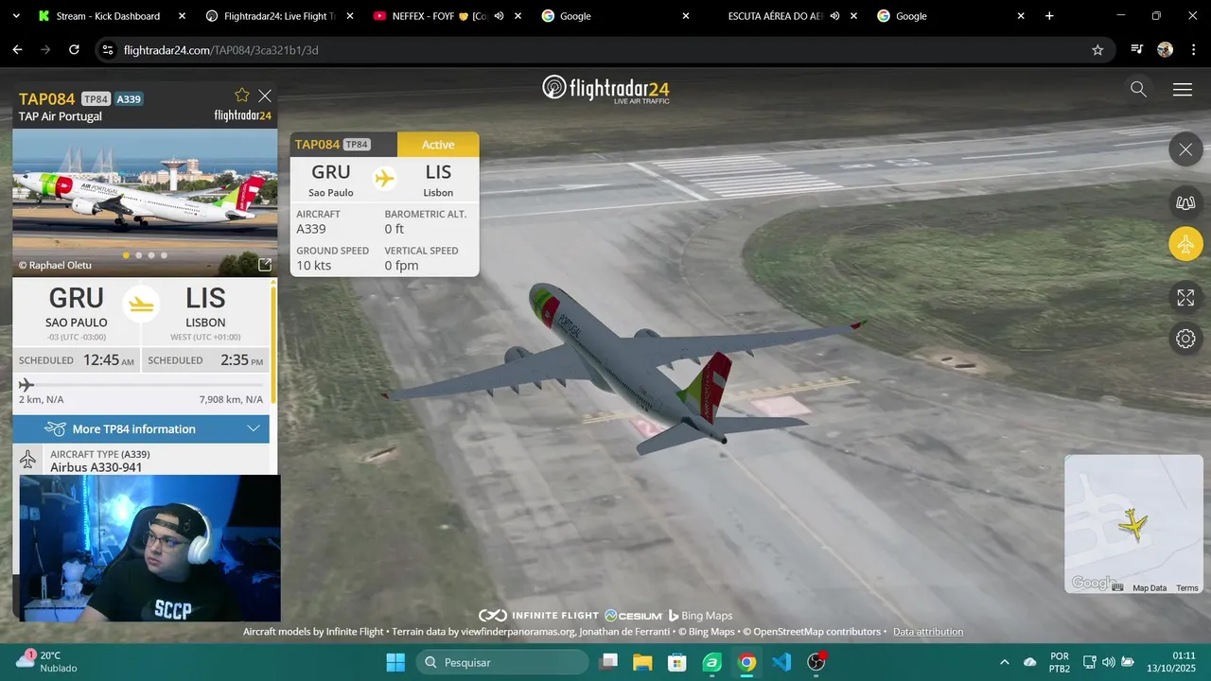The height and width of the screenshot is (681, 1211).
Task: Click the Map Data link on mini map
Action: click(x=1150, y=588)
